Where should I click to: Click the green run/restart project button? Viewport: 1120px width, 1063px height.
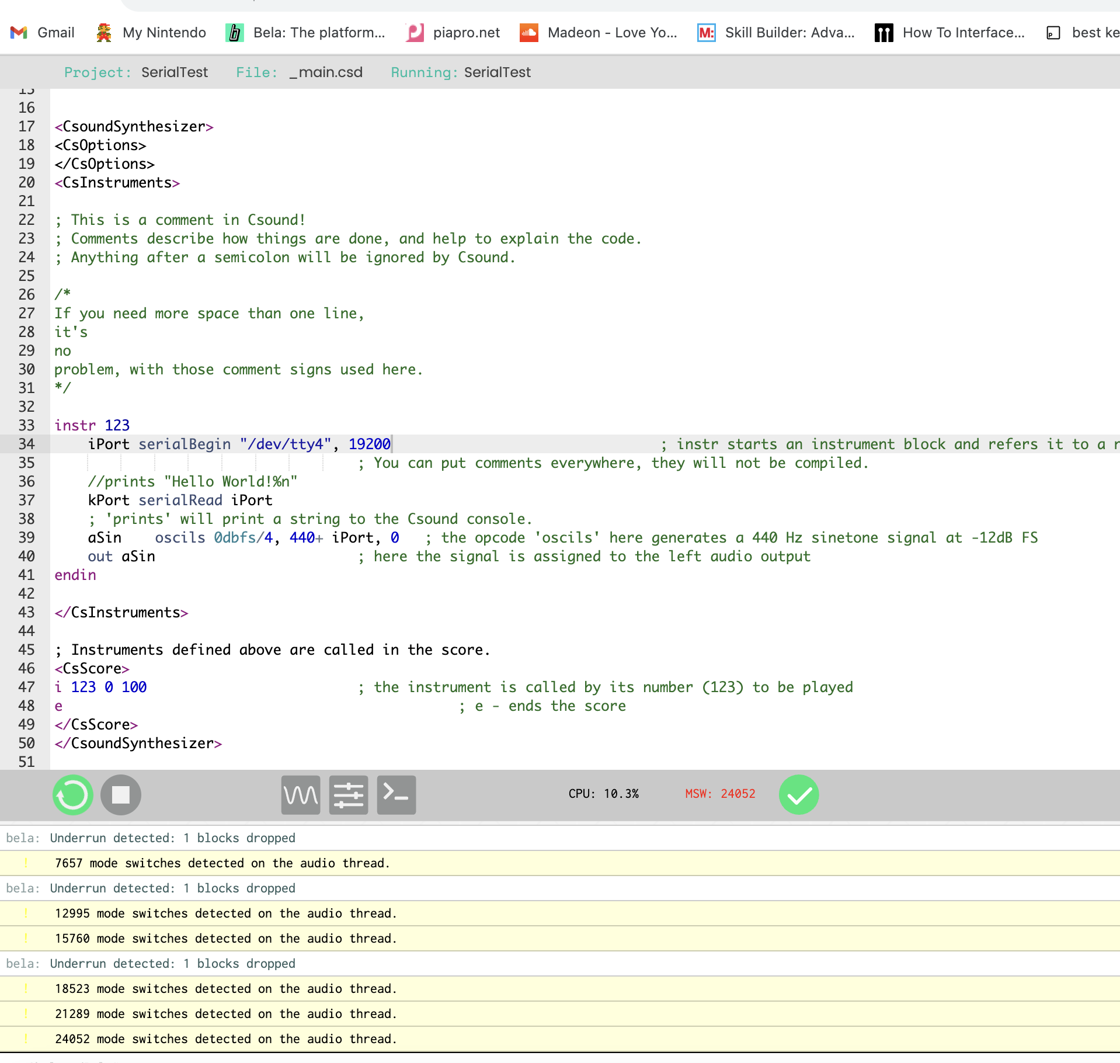pos(73,795)
